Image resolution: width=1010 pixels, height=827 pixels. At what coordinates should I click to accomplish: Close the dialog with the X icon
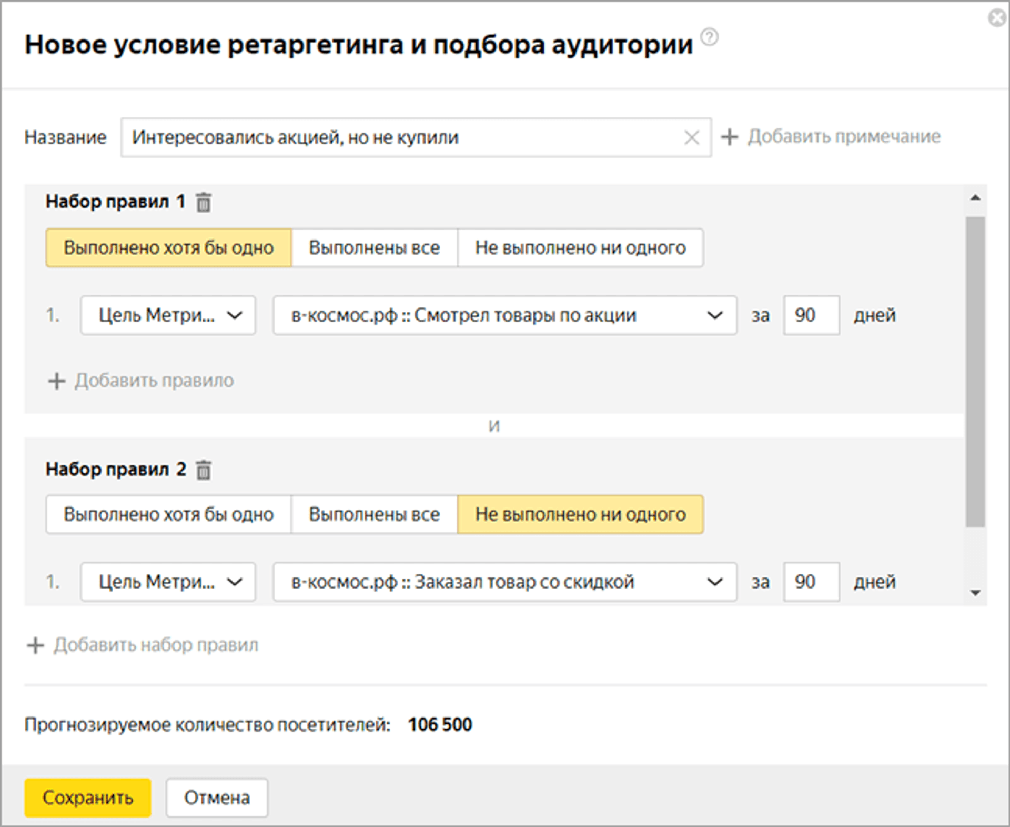(998, 18)
